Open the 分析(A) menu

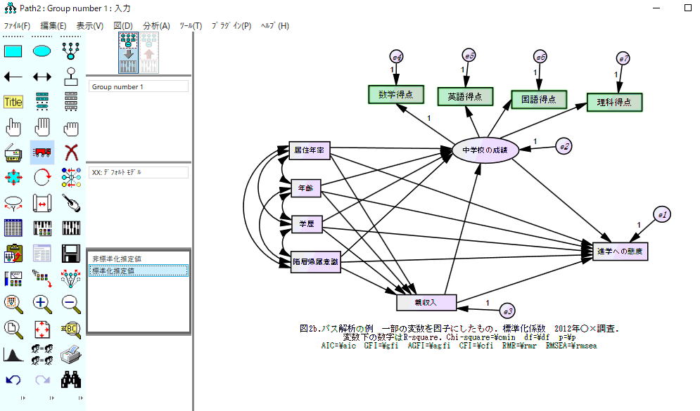tap(156, 26)
